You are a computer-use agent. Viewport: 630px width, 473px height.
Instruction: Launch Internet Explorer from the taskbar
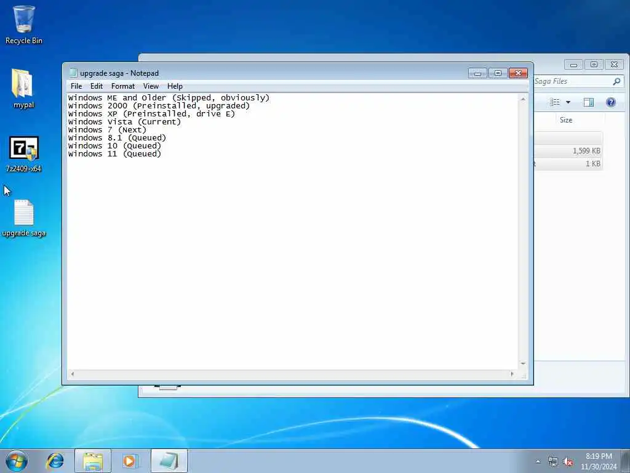pyautogui.click(x=55, y=461)
